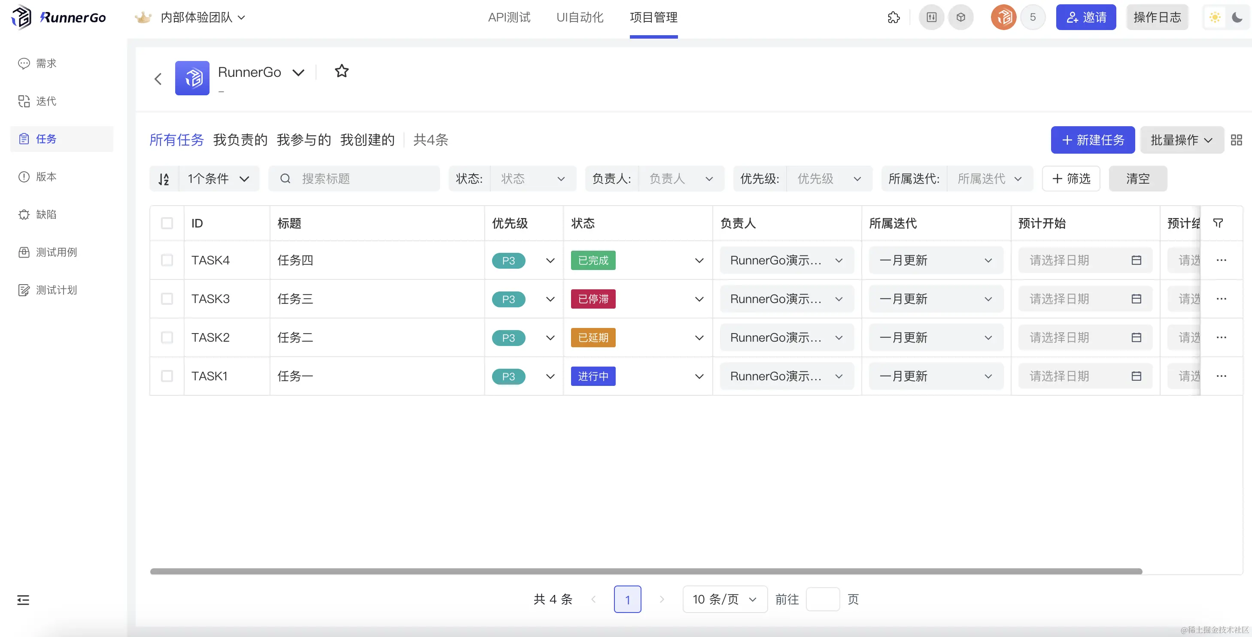
Task: Click calendar icon in TASK3 预计开始 field
Action: 1137,299
